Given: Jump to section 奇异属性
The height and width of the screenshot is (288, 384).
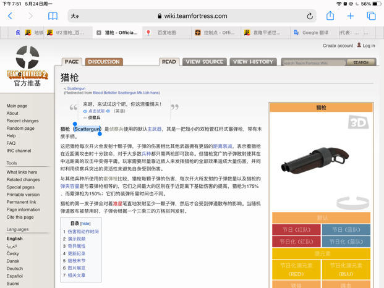Looking at the screenshot, I should [x=77, y=246].
